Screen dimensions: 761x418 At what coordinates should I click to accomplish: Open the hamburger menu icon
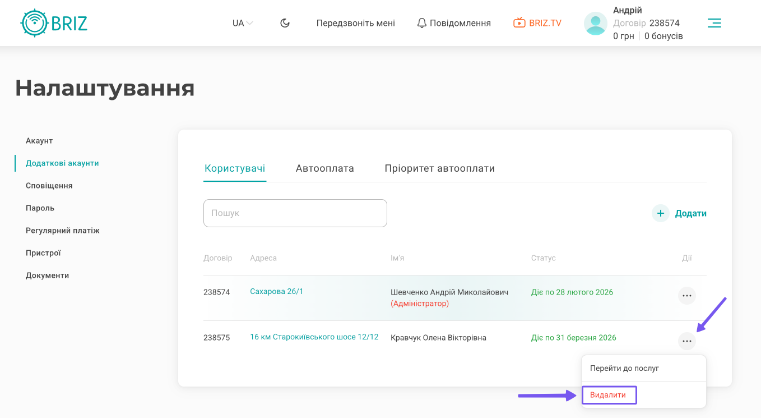coord(714,23)
